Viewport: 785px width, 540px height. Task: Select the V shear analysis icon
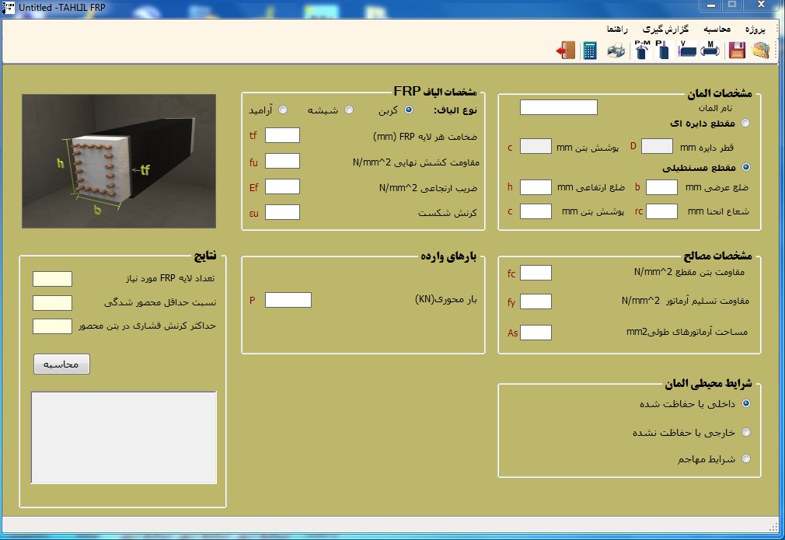coord(686,50)
